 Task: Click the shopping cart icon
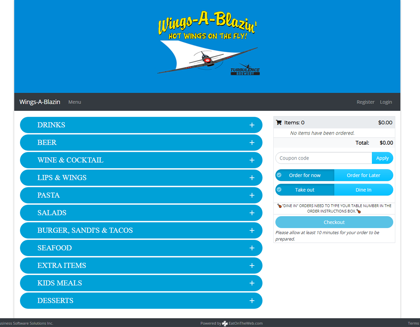(x=279, y=122)
